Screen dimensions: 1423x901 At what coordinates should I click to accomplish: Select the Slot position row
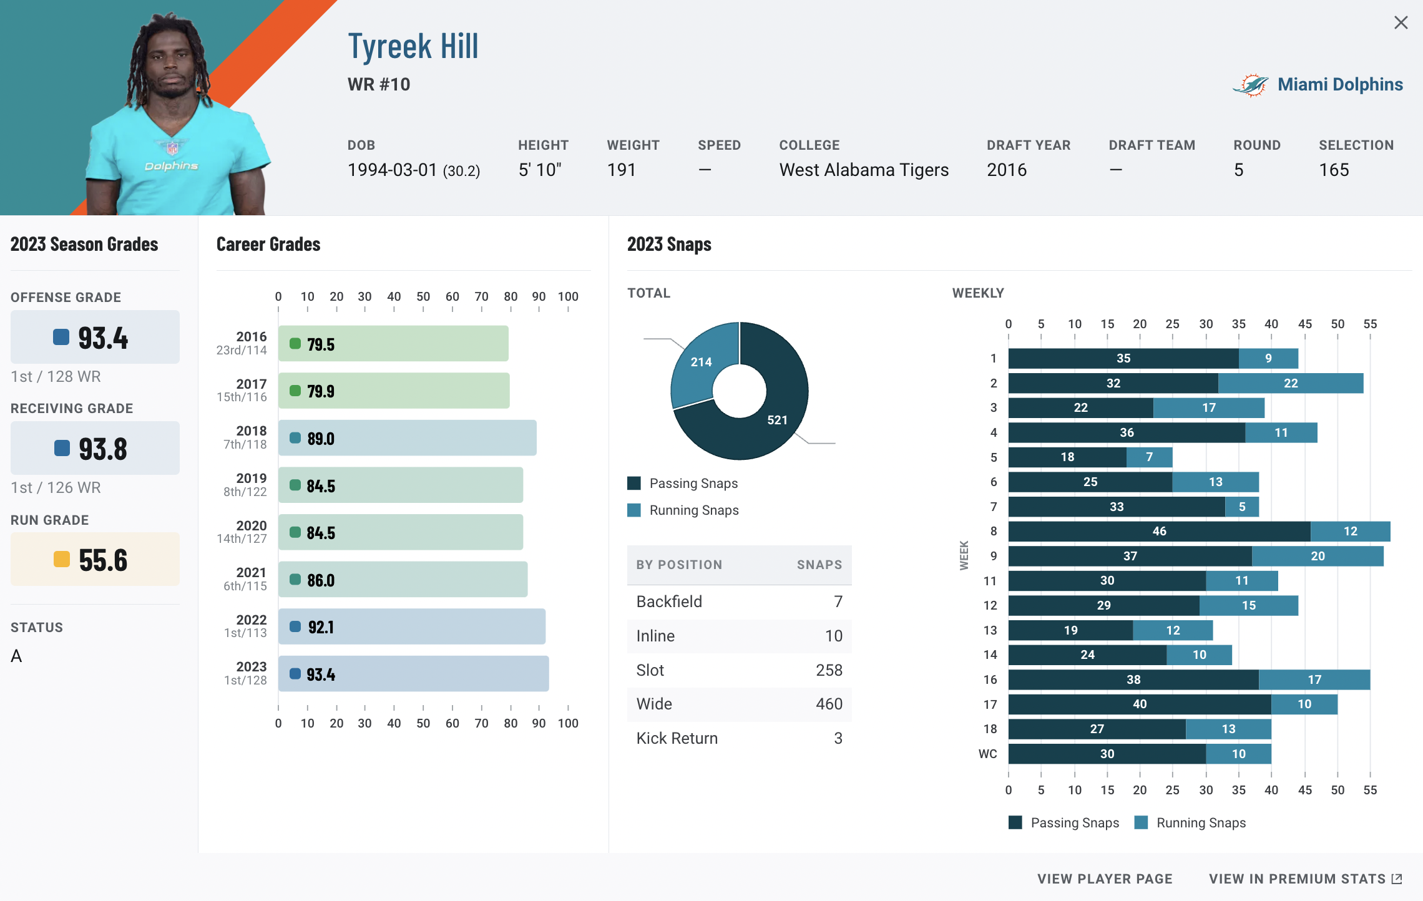[x=739, y=670]
